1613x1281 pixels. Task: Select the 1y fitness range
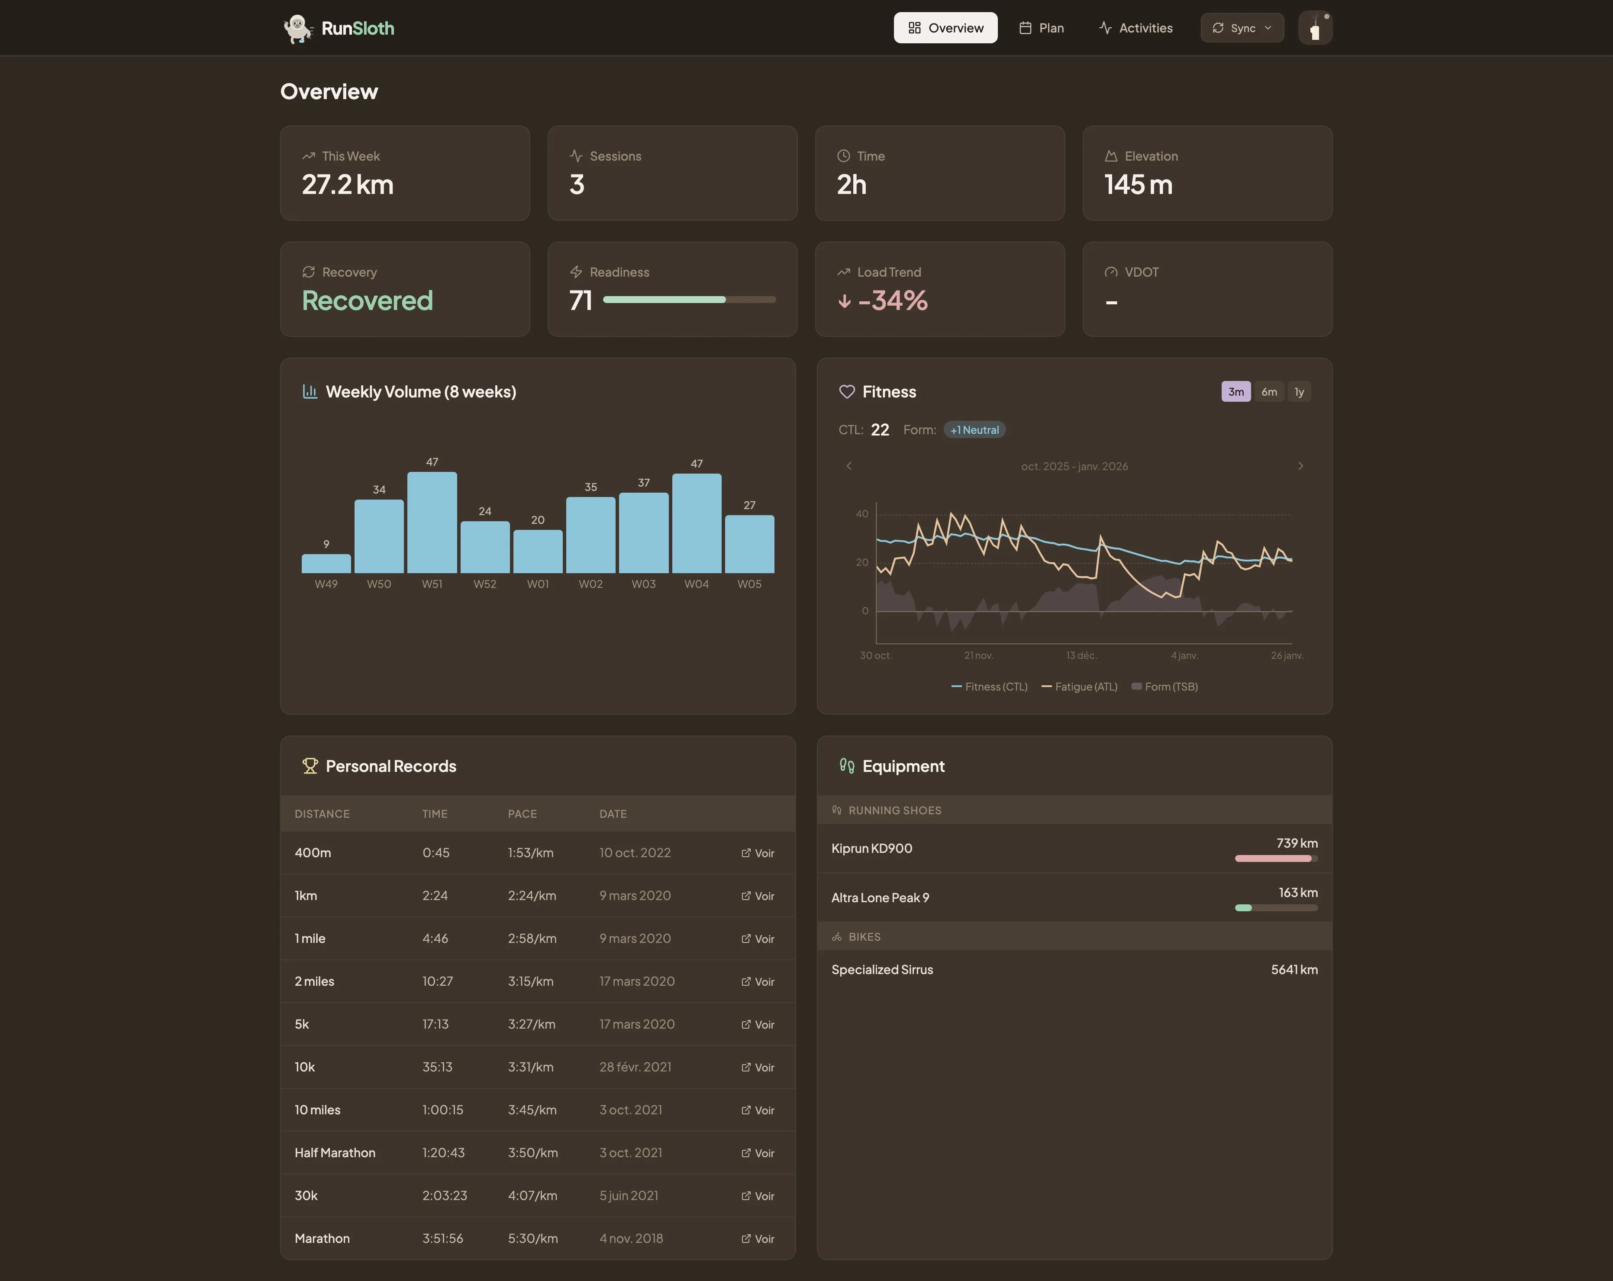coord(1300,391)
